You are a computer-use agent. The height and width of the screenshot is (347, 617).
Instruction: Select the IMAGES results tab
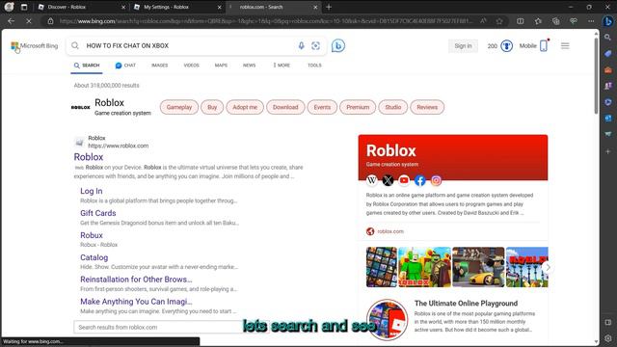pos(160,66)
